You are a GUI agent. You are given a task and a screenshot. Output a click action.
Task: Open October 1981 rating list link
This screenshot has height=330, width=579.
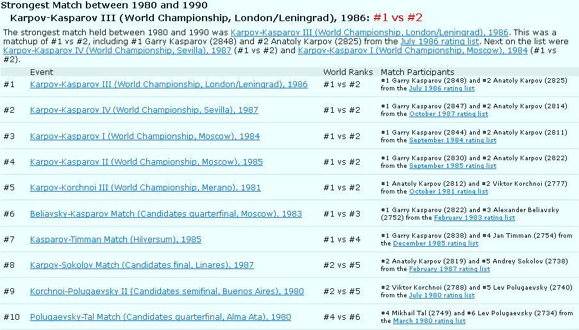point(448,192)
